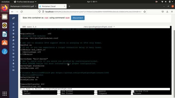Open Endpoints plug icon in sidebar

(x=13, y=60)
